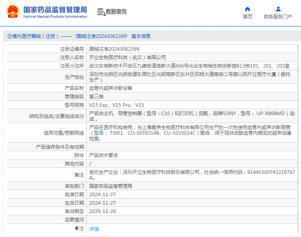Click the data query magnifier icon
The height and width of the screenshot is (237, 301).
click(x=101, y=12)
